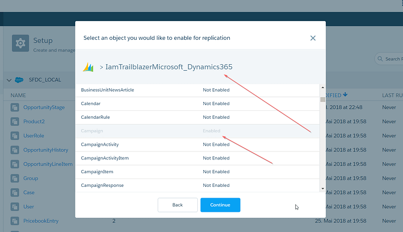This screenshot has height=232, width=403.
Task: Click the object list scrollbar thumb
Action: click(323, 100)
